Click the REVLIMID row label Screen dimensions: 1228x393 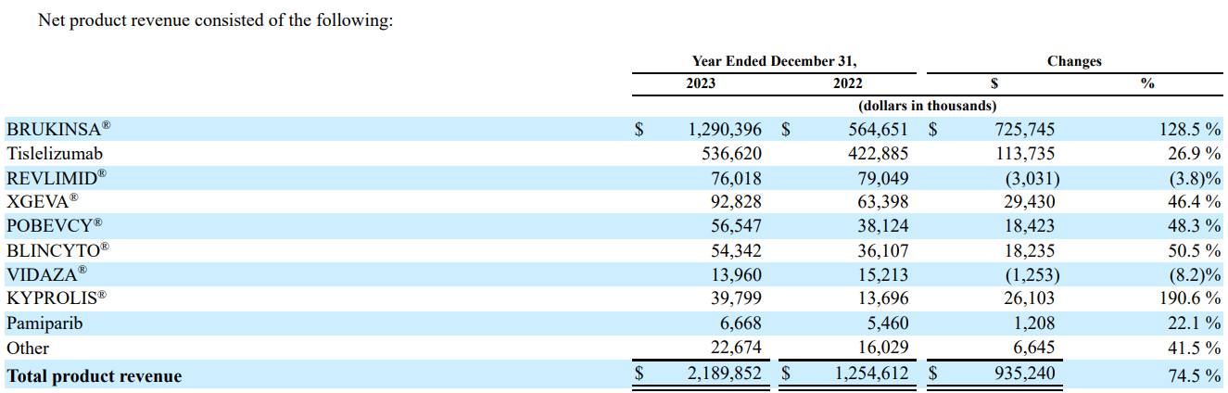click(57, 178)
